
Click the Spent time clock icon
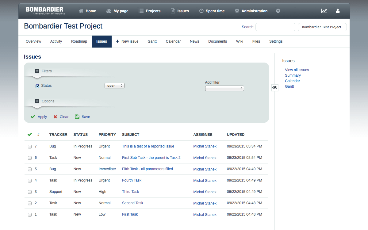point(201,11)
